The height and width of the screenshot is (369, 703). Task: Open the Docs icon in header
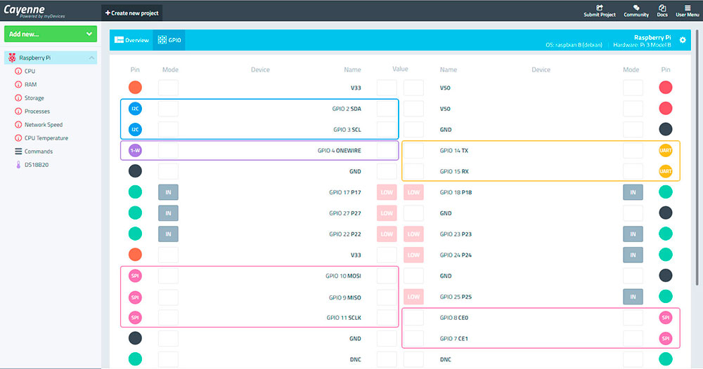(x=662, y=8)
